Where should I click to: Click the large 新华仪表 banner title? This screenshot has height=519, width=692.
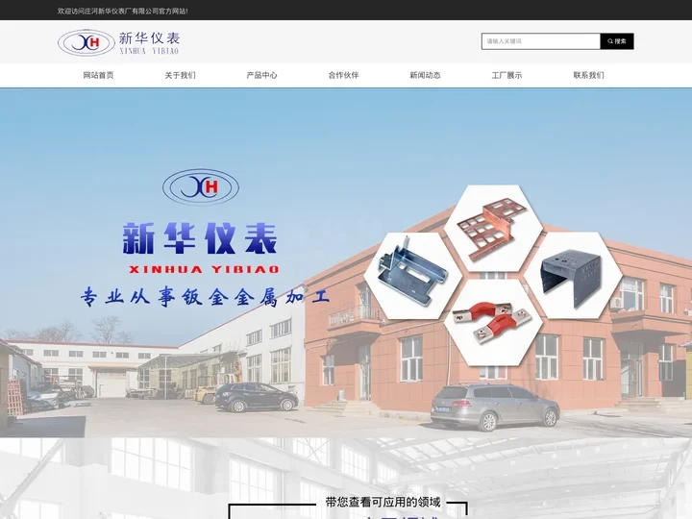click(200, 238)
